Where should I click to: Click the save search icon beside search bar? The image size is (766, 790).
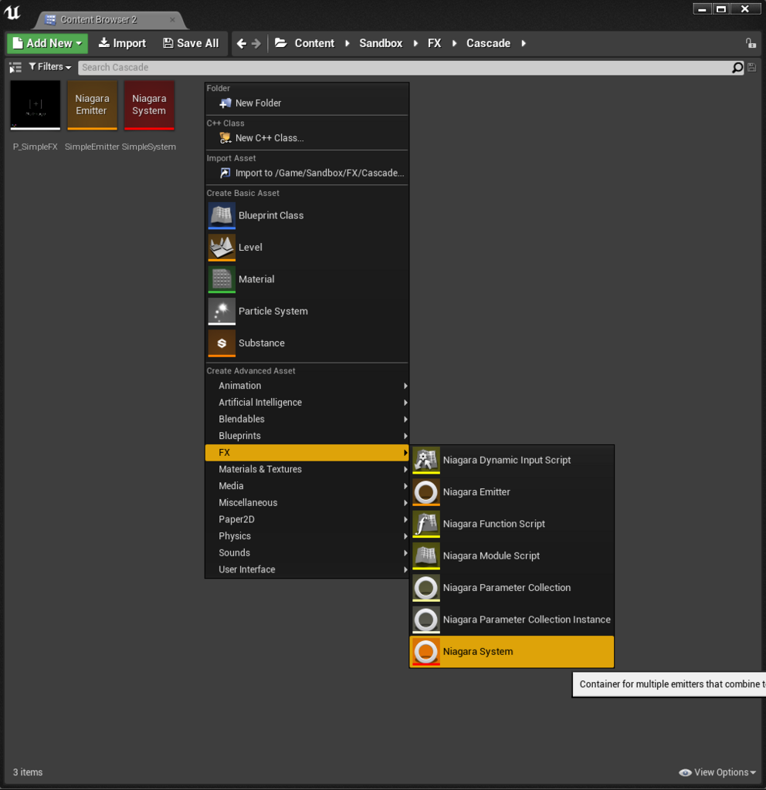point(751,68)
